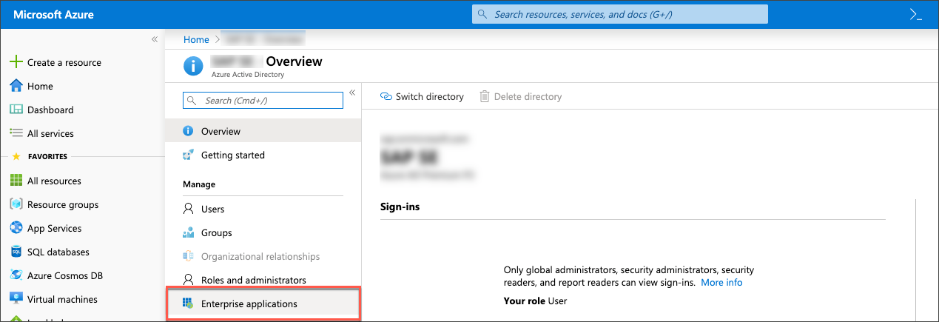Image resolution: width=939 pixels, height=322 pixels.
Task: Click the Virtual machines monitor icon
Action: (16, 299)
